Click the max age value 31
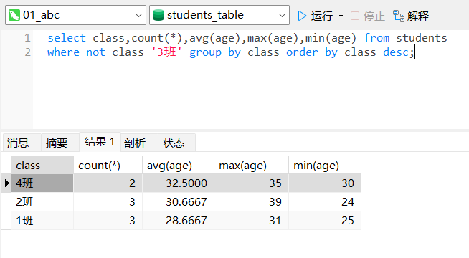 (x=251, y=220)
